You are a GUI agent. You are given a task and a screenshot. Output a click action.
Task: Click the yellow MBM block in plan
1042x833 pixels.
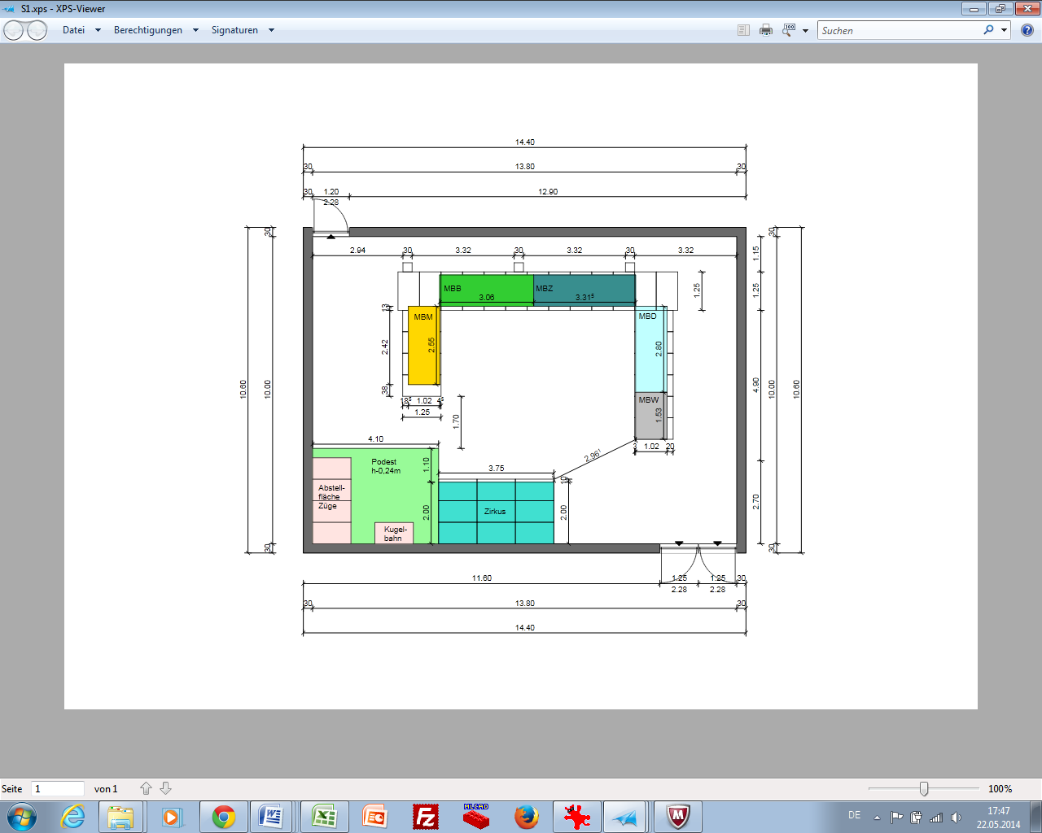tap(423, 346)
